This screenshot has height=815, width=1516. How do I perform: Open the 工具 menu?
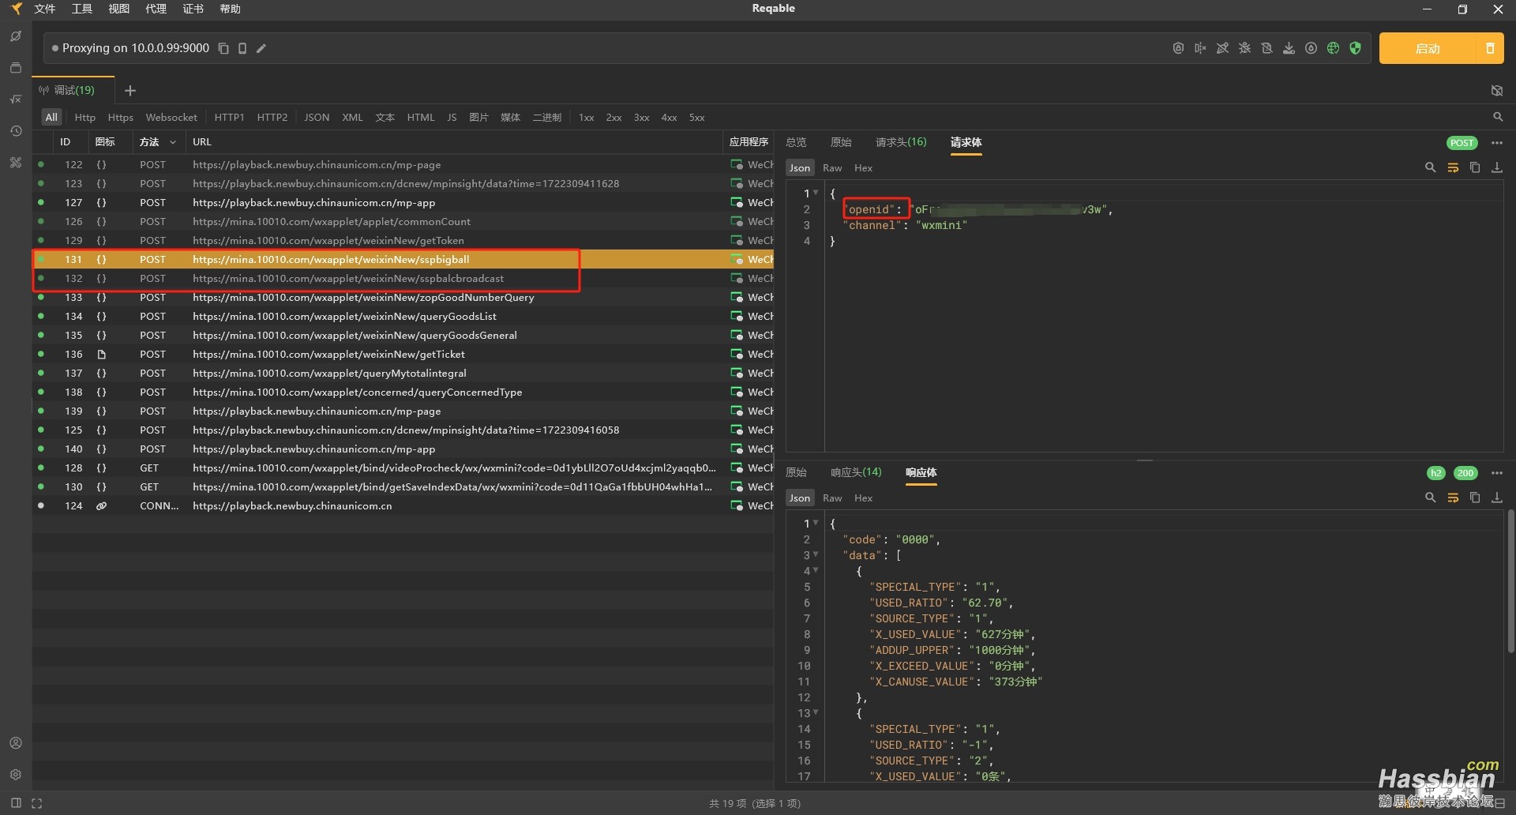[81, 9]
